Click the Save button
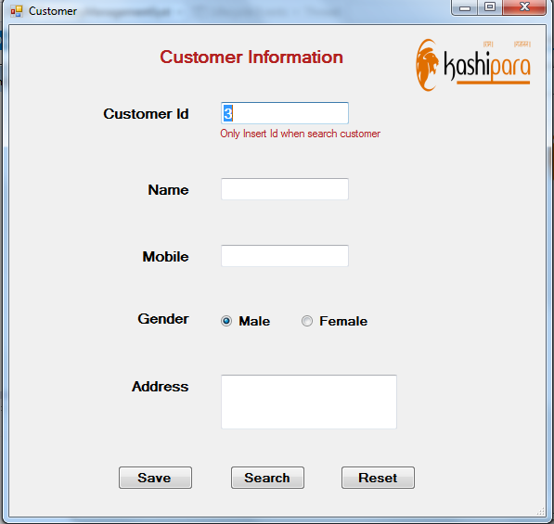 point(156,478)
